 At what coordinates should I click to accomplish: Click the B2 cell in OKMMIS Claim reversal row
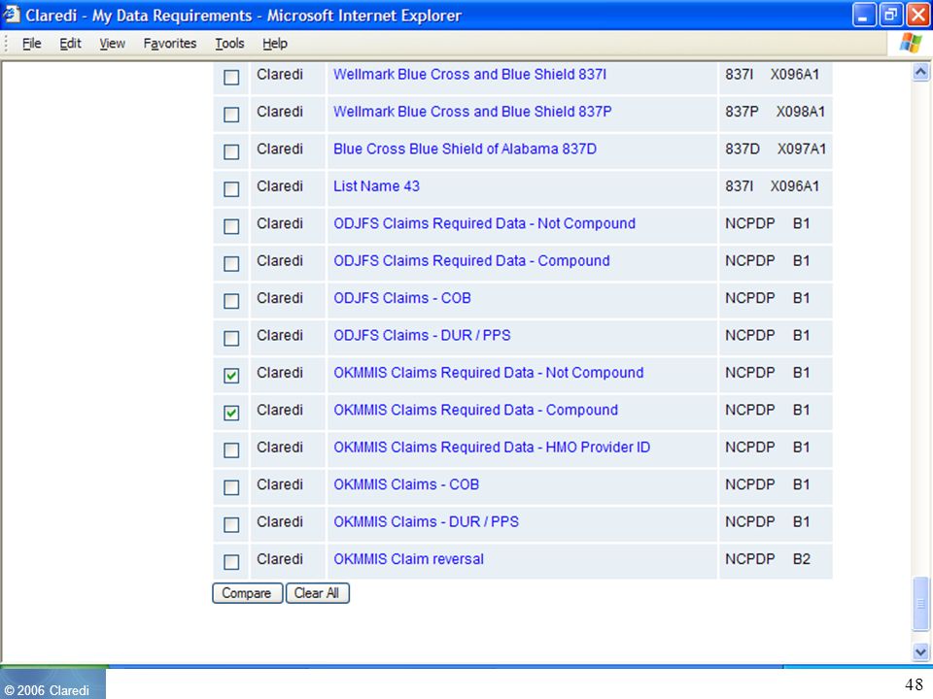(x=801, y=559)
